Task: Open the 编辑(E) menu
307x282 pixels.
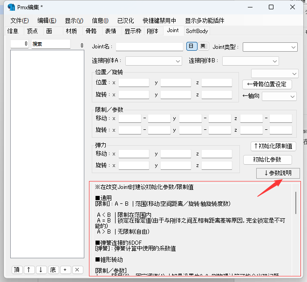Action: [x=47, y=20]
